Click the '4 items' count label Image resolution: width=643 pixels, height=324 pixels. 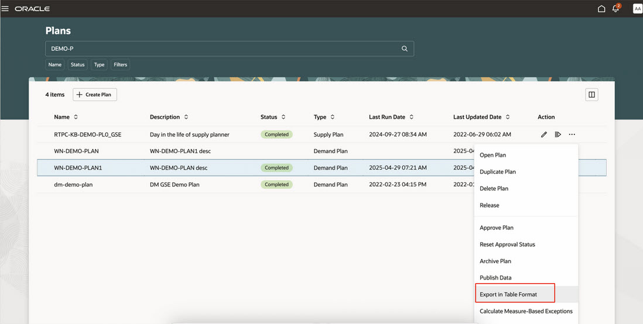[55, 95]
